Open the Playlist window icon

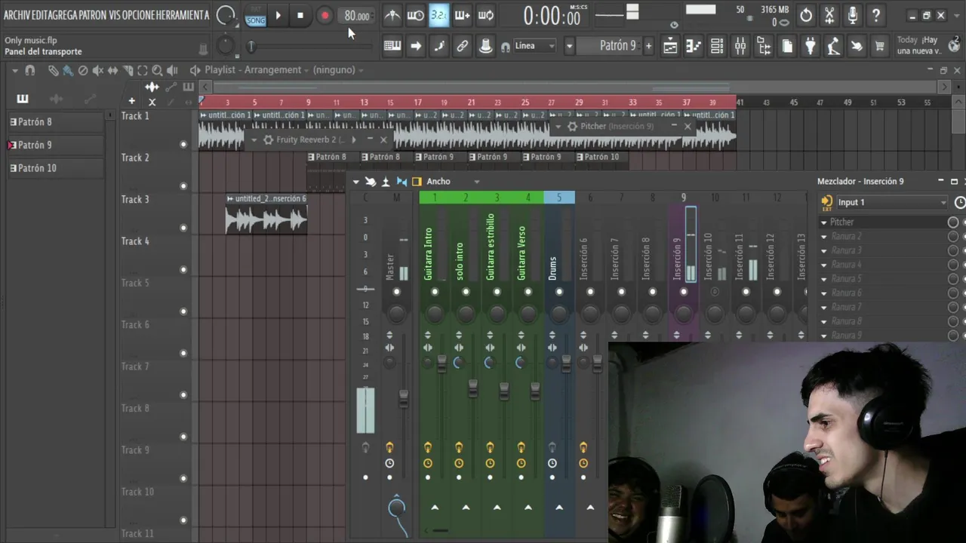click(670, 46)
